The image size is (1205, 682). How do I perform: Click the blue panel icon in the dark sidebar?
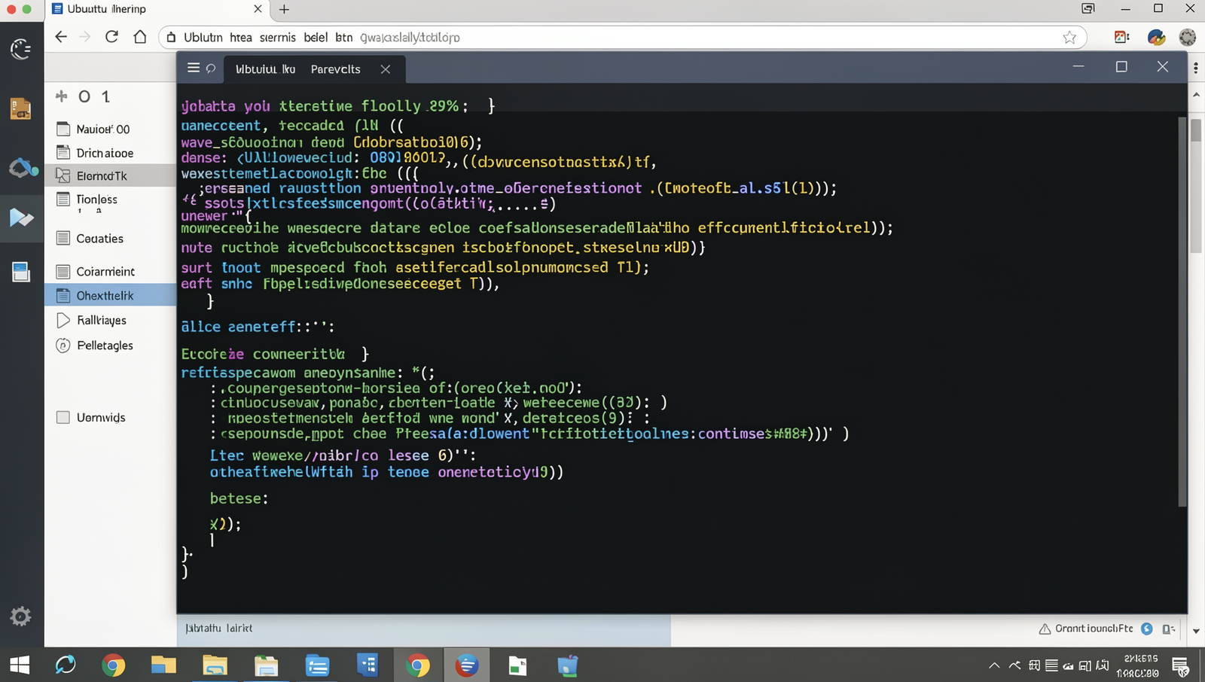21,272
